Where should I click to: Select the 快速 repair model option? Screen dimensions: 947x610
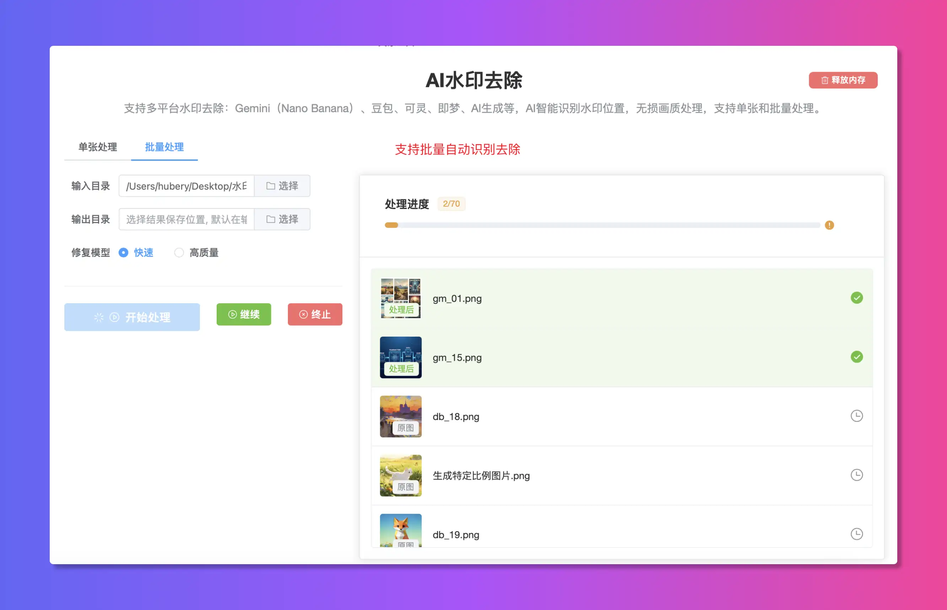pyautogui.click(x=124, y=253)
